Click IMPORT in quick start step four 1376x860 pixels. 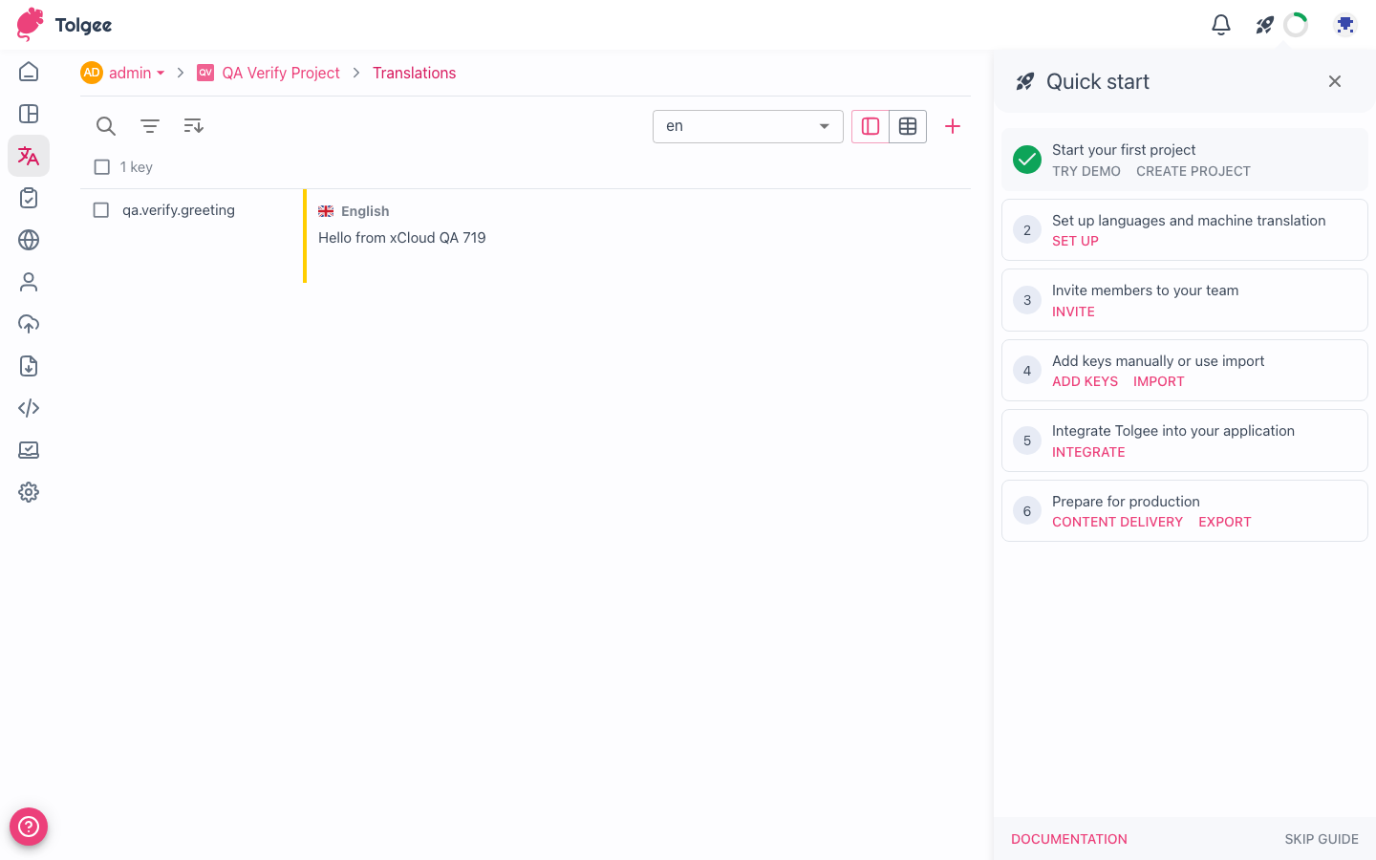(1158, 381)
